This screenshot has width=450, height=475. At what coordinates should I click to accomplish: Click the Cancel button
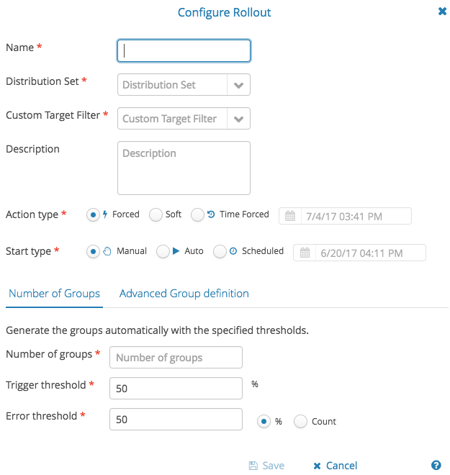(335, 466)
